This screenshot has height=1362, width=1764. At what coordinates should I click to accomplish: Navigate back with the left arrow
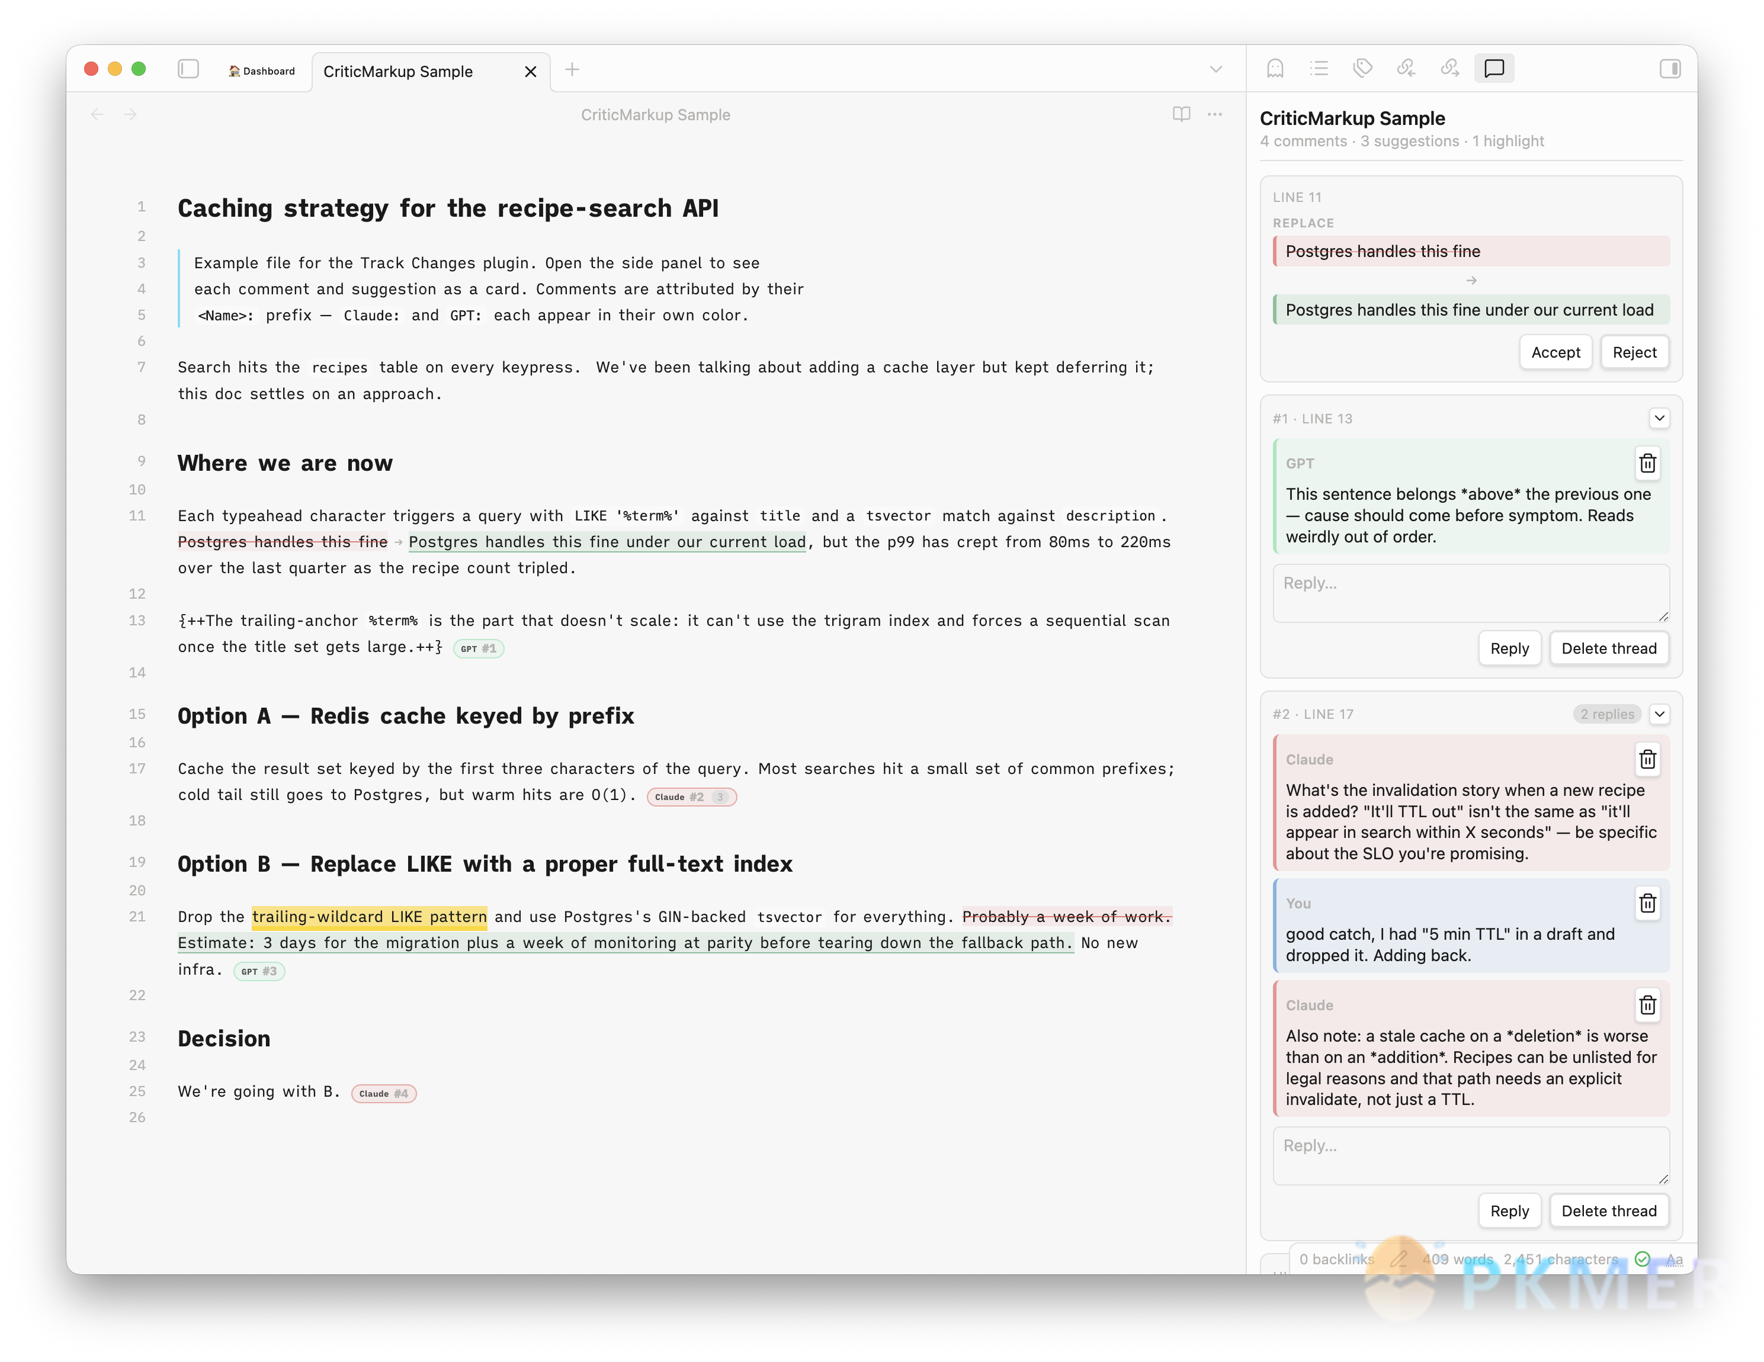coord(97,115)
